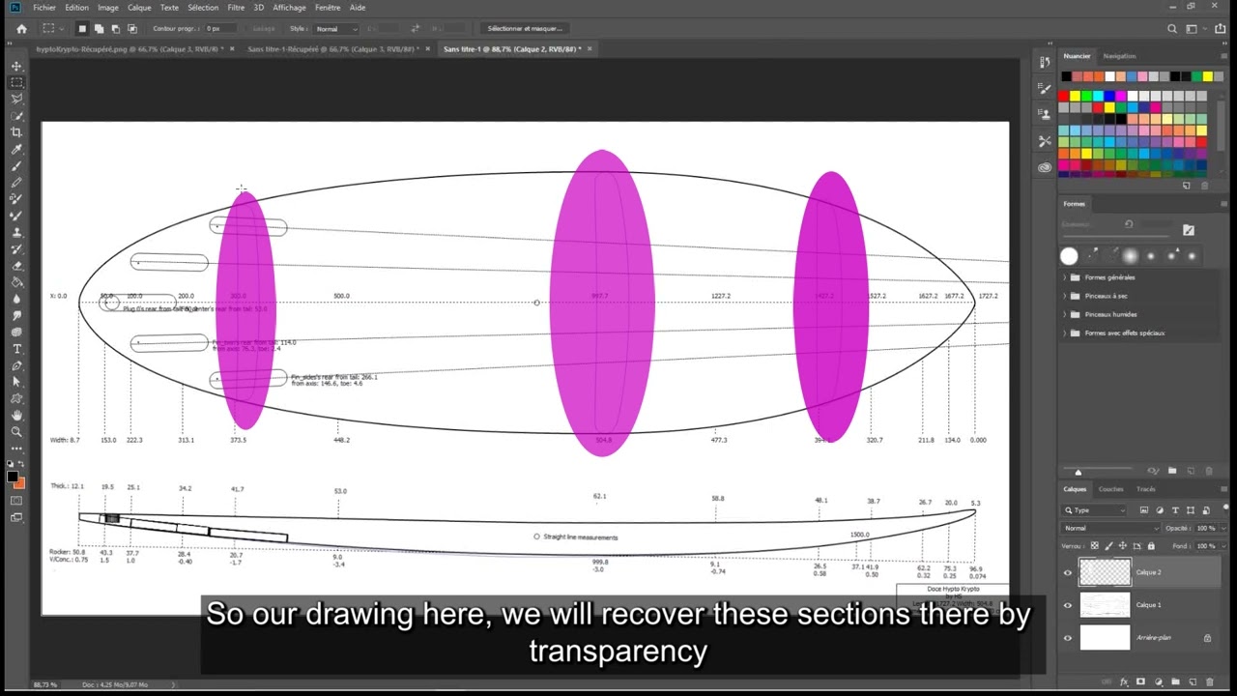Click Sélectionner et masquer button
The height and width of the screenshot is (696, 1237).
pos(524,29)
